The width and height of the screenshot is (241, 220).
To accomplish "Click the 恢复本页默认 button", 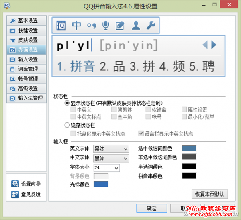I will point(210,194).
